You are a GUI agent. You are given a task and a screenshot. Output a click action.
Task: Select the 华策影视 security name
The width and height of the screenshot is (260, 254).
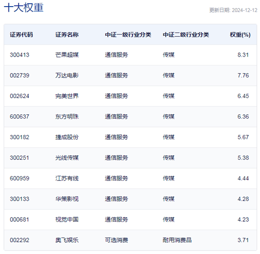click(x=67, y=199)
